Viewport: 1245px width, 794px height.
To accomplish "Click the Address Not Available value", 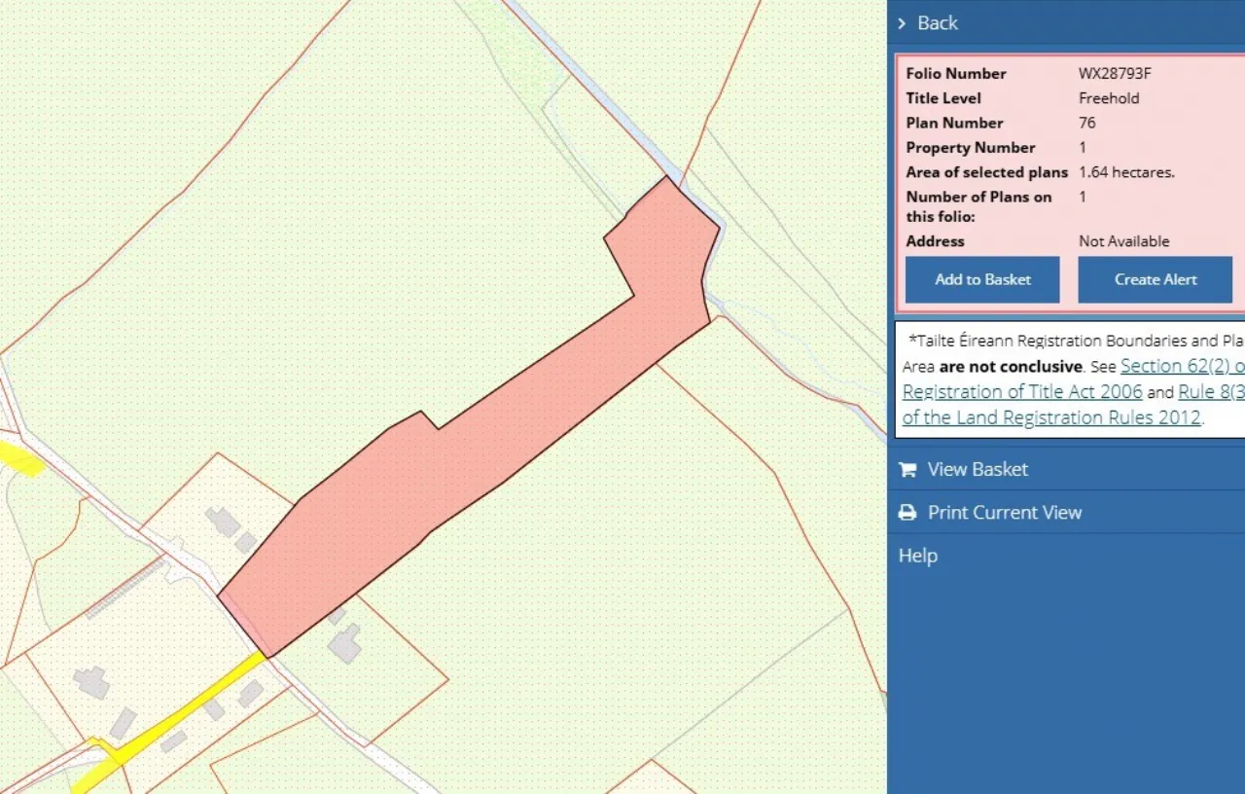I will tap(1124, 241).
